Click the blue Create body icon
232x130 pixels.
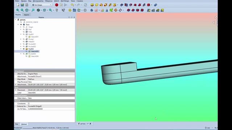pos(92,10)
